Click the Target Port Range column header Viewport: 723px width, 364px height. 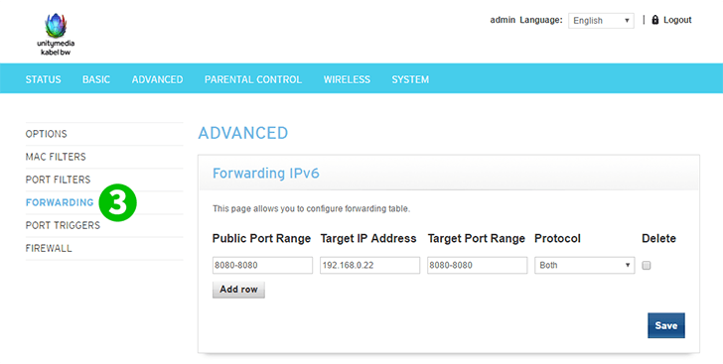click(x=477, y=238)
